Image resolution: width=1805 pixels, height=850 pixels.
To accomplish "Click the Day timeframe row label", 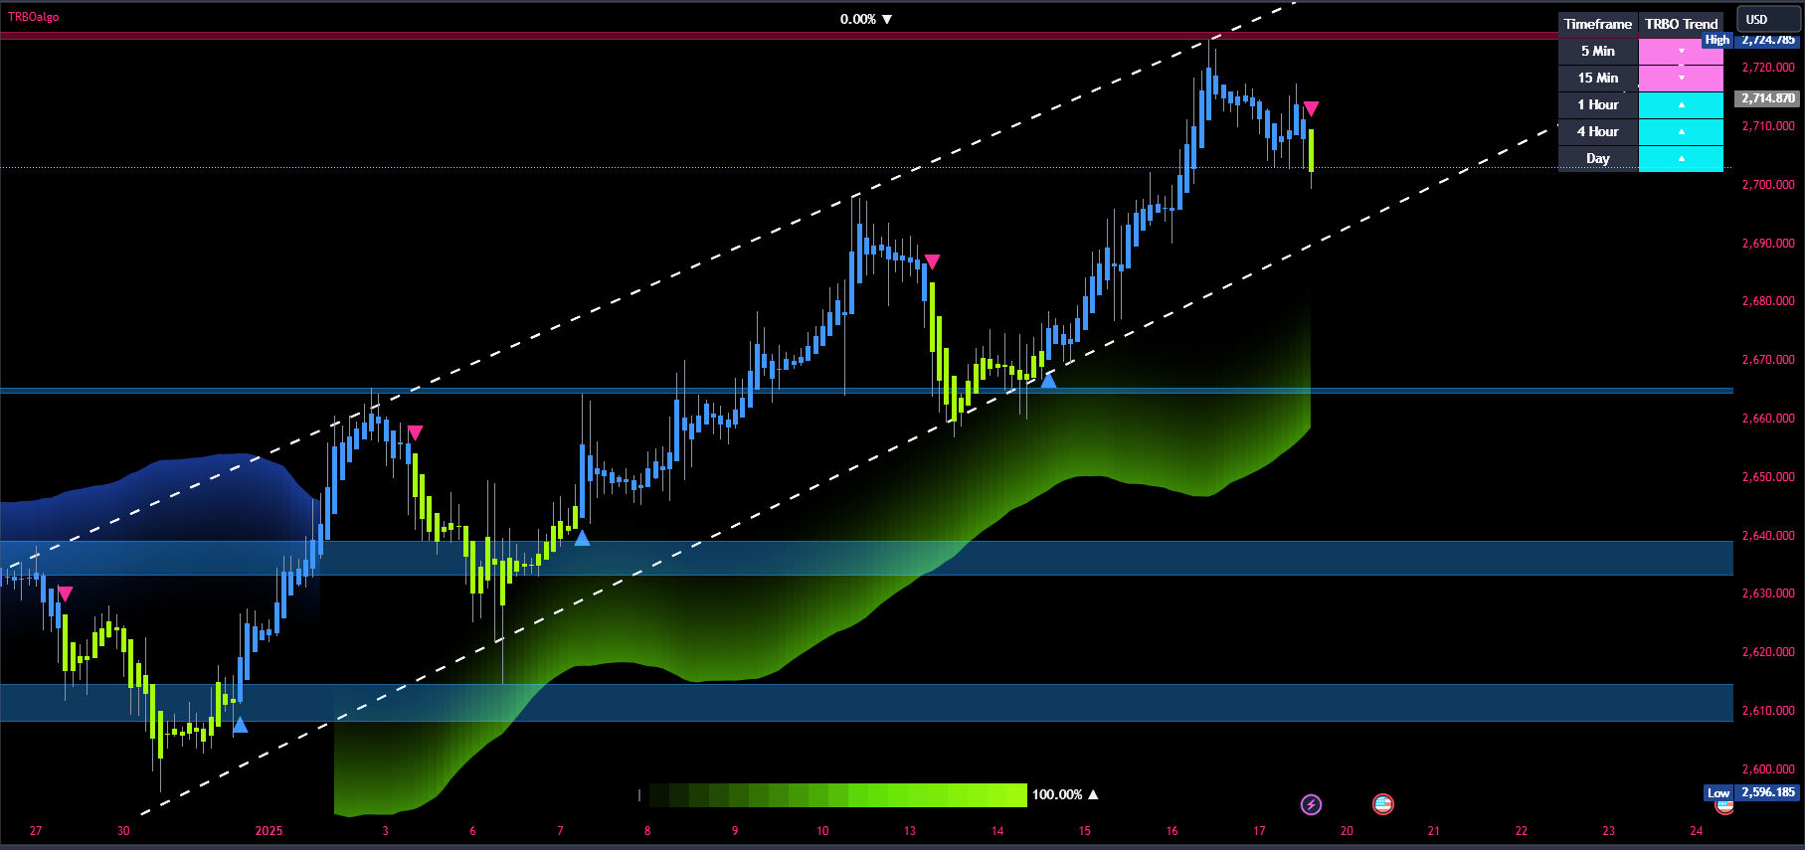I will click(x=1598, y=158).
